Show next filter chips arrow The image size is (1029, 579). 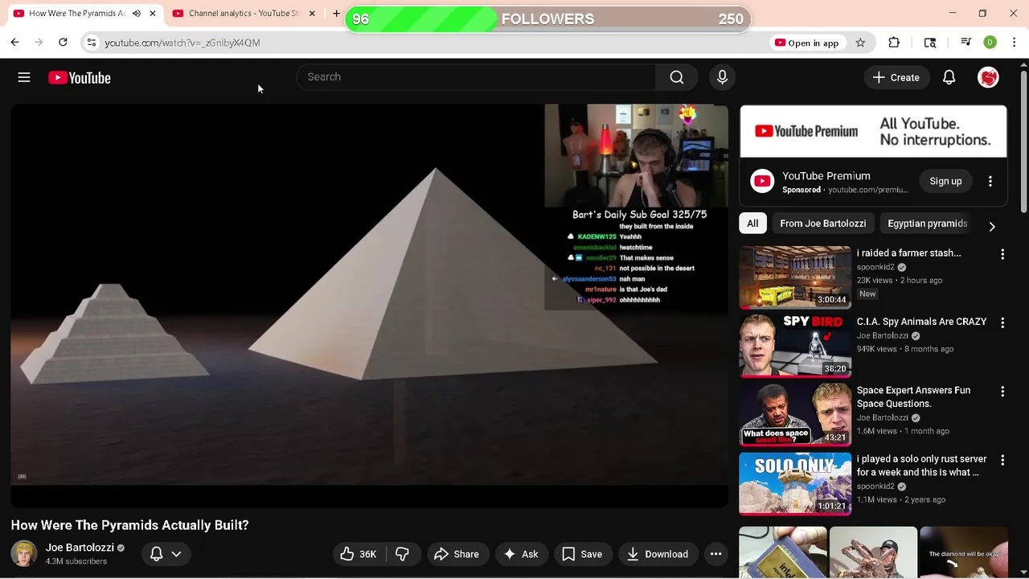pos(992,227)
